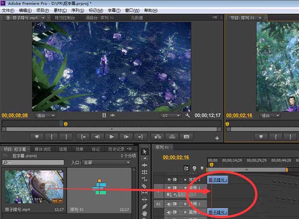Image resolution: width=299 pixels, height=219 pixels.
Task: Click Source monitor playhead marker
Action: coord(66,124)
